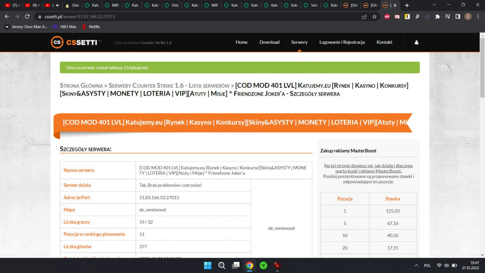485x273 pixels.
Task: Open the Chrome three-dot menu
Action: pos(478,16)
